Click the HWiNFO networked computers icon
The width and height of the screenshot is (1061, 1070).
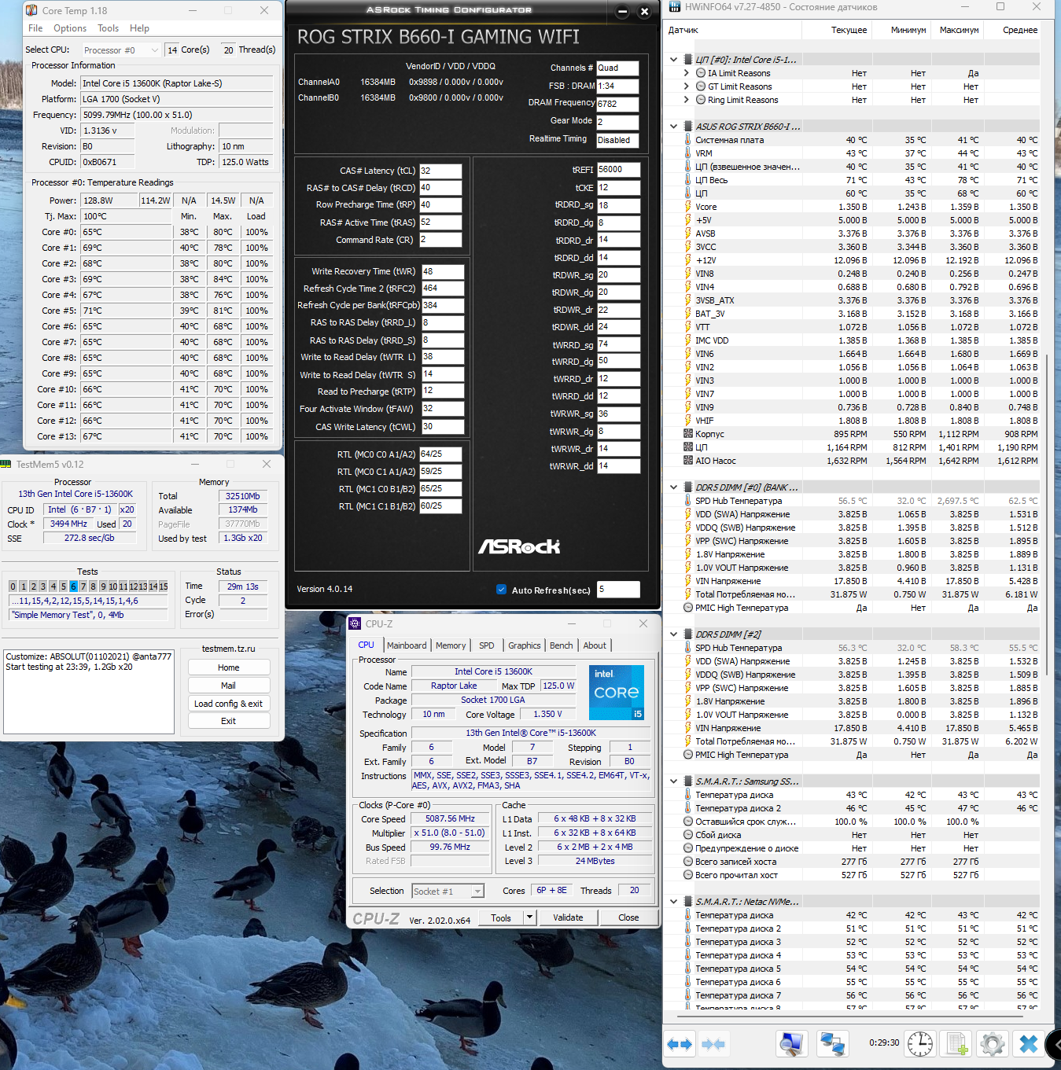[831, 1044]
